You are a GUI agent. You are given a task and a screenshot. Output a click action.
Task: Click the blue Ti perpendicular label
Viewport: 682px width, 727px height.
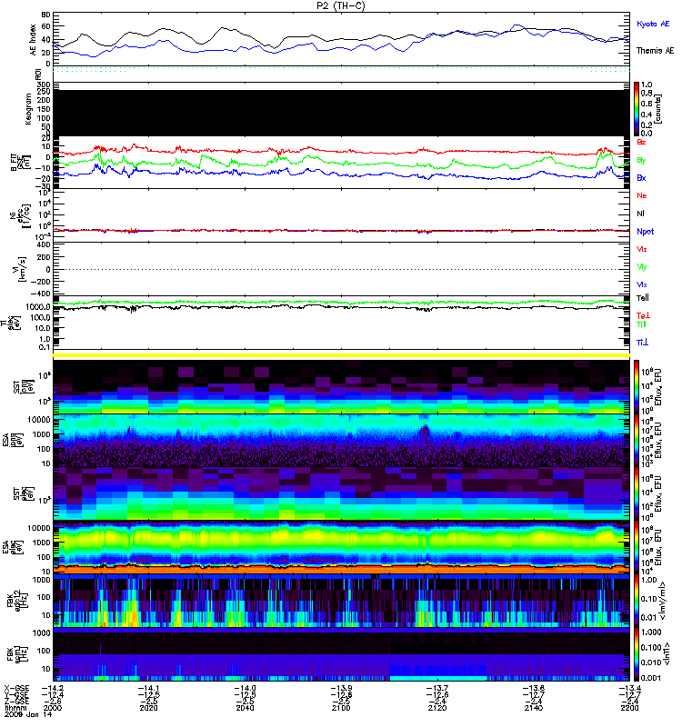point(642,343)
